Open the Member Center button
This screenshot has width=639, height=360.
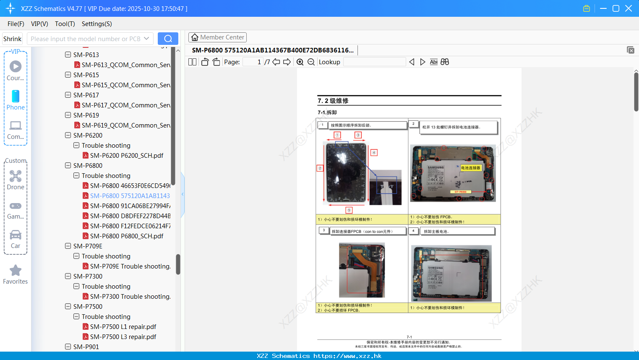tap(217, 37)
